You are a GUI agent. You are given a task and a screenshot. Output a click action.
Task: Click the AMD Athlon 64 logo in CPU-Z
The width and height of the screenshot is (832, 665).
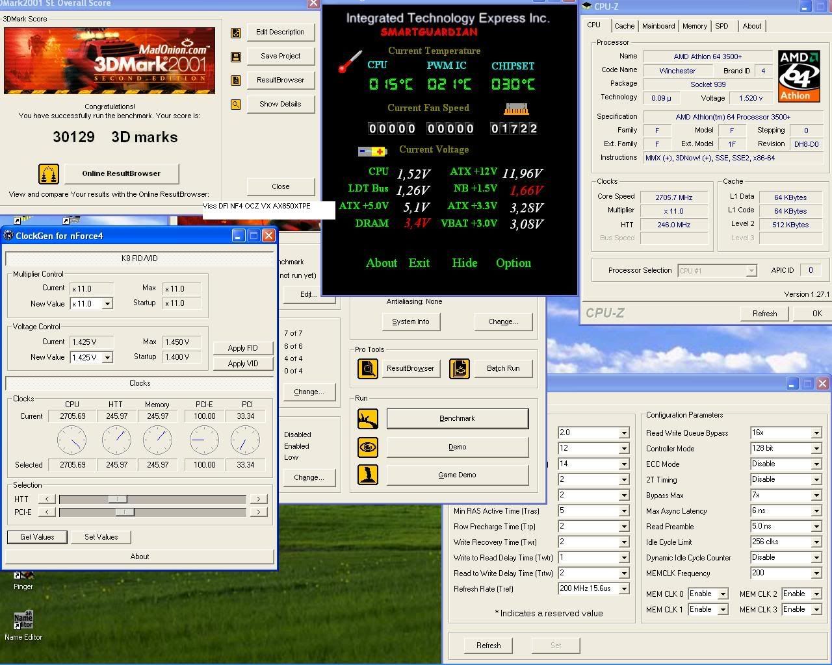click(x=799, y=77)
